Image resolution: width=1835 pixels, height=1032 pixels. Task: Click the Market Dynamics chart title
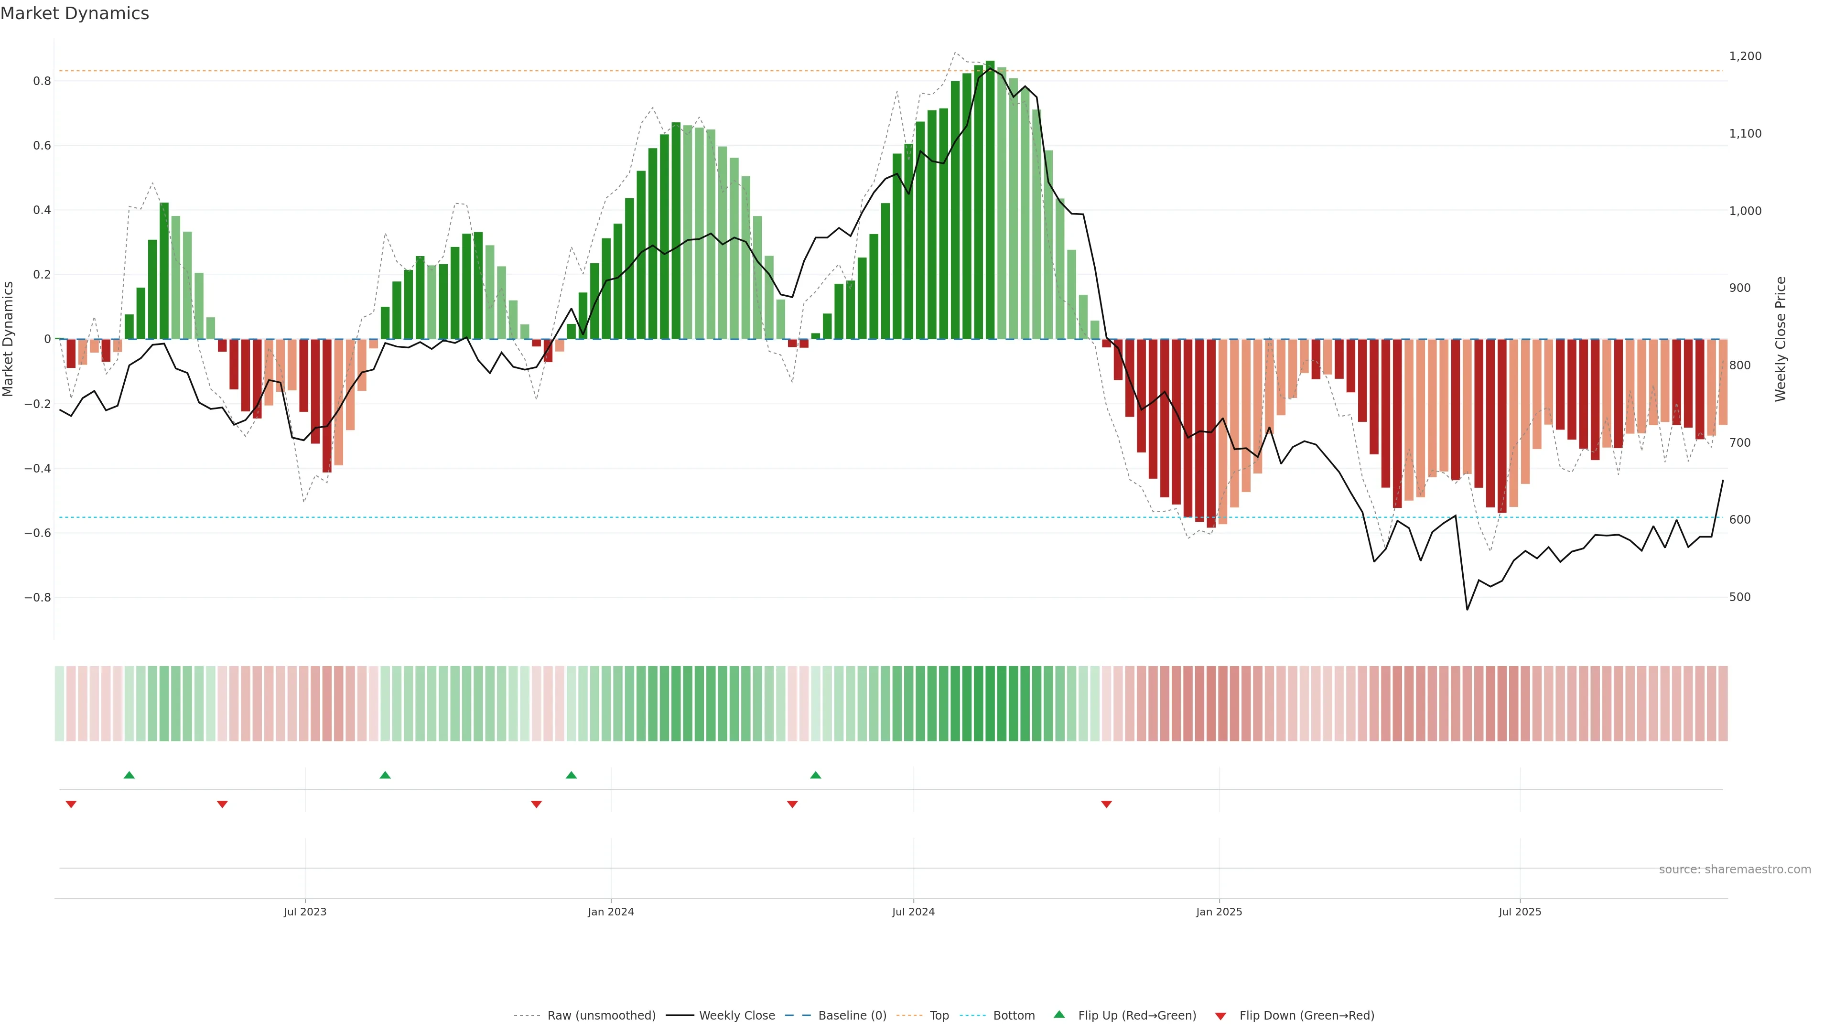pos(75,13)
